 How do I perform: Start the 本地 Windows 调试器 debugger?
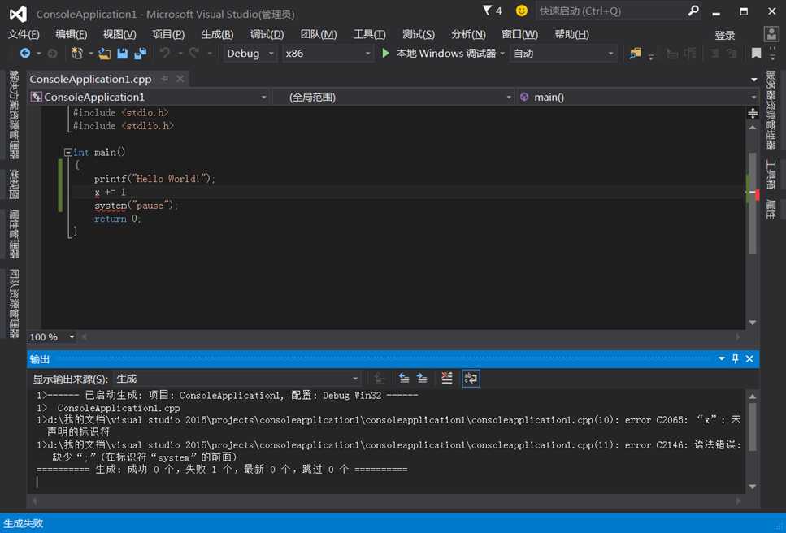(438, 54)
